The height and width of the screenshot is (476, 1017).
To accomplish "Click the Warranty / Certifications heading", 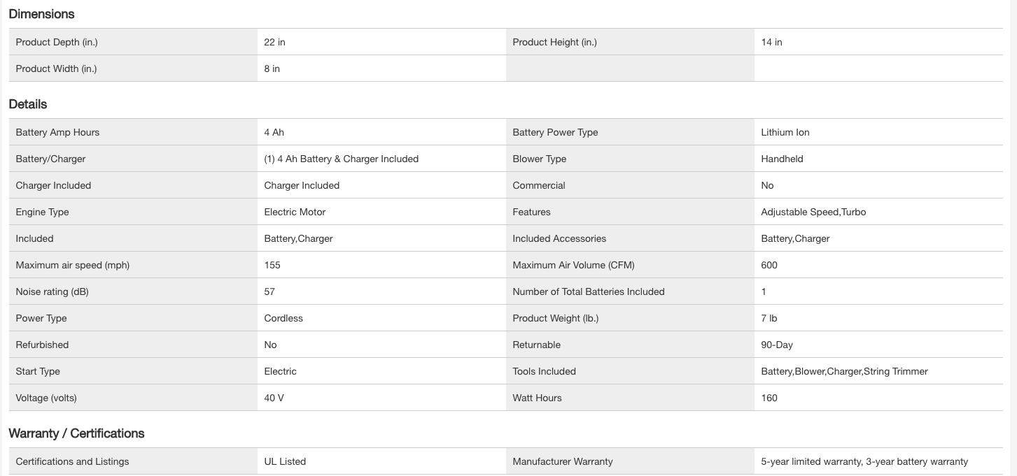I will (76, 433).
